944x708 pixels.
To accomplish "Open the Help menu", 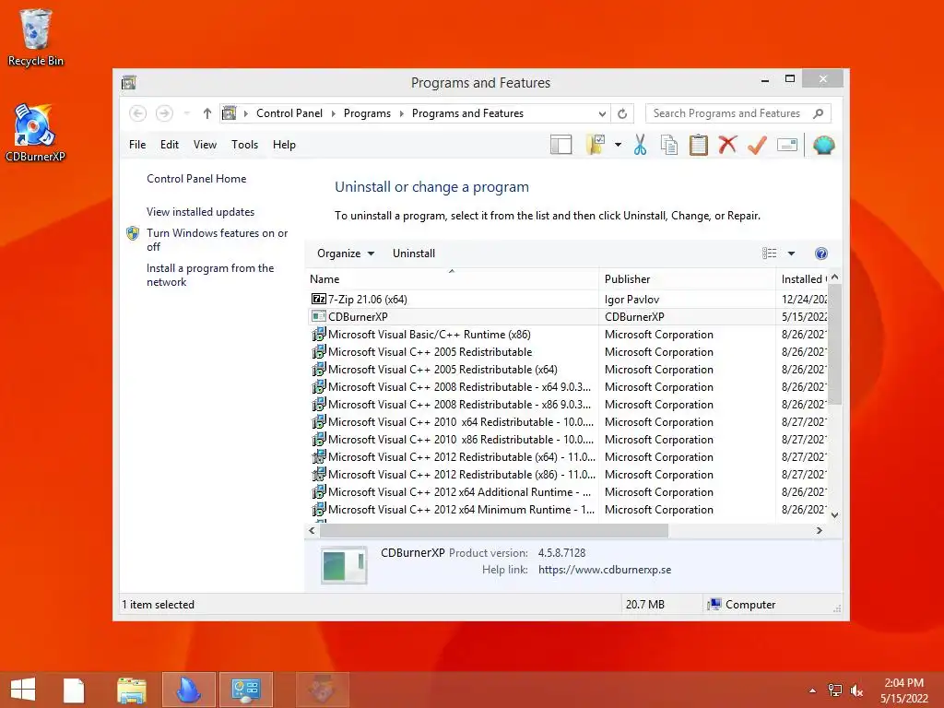I will (x=284, y=145).
